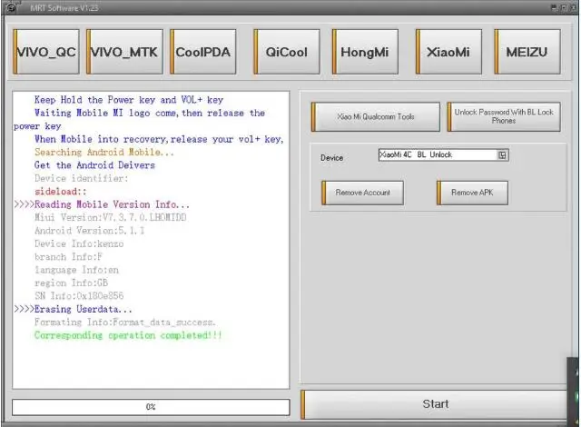Click the '>>>>Erasing Userdata...' log line
This screenshot has height=427, width=581.
tap(73, 309)
